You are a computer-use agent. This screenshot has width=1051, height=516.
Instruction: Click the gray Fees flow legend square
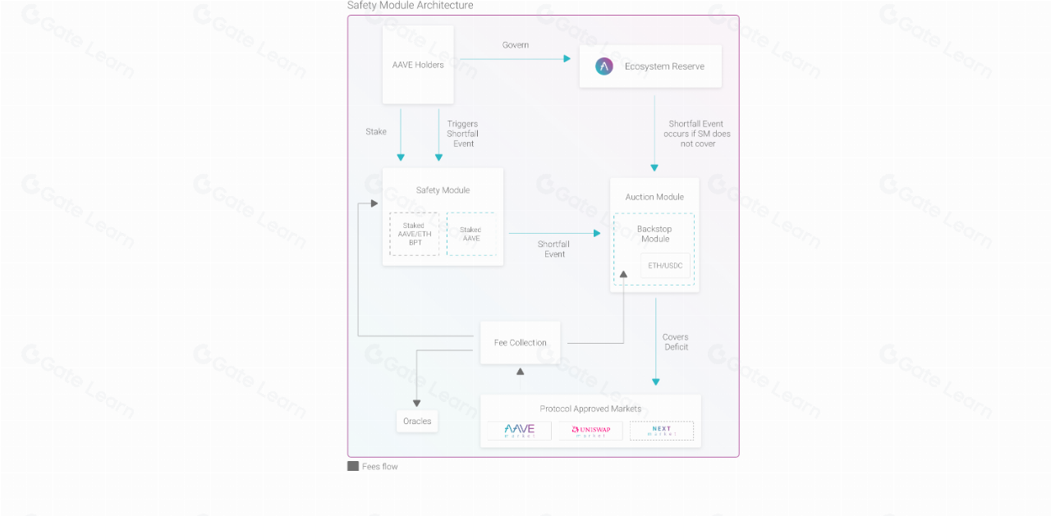(353, 466)
